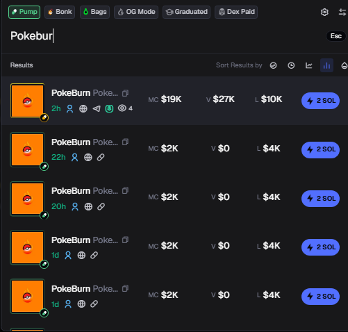Image resolution: width=348 pixels, height=332 pixels.
Task: Toggle the Dex Paid filter
Action: (x=236, y=12)
